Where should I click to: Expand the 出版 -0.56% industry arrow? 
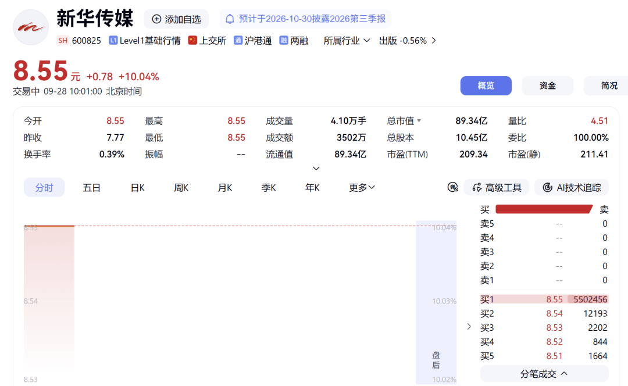click(434, 41)
